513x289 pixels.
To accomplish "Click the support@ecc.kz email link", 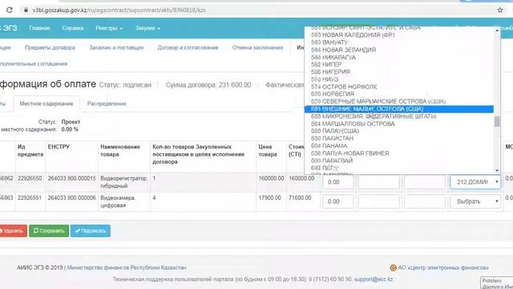I will (x=374, y=279).
